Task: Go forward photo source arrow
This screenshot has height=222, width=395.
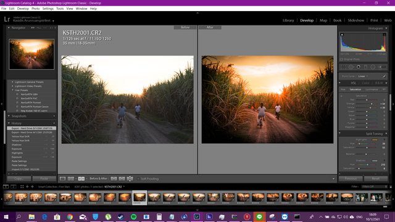Action: click(32, 186)
